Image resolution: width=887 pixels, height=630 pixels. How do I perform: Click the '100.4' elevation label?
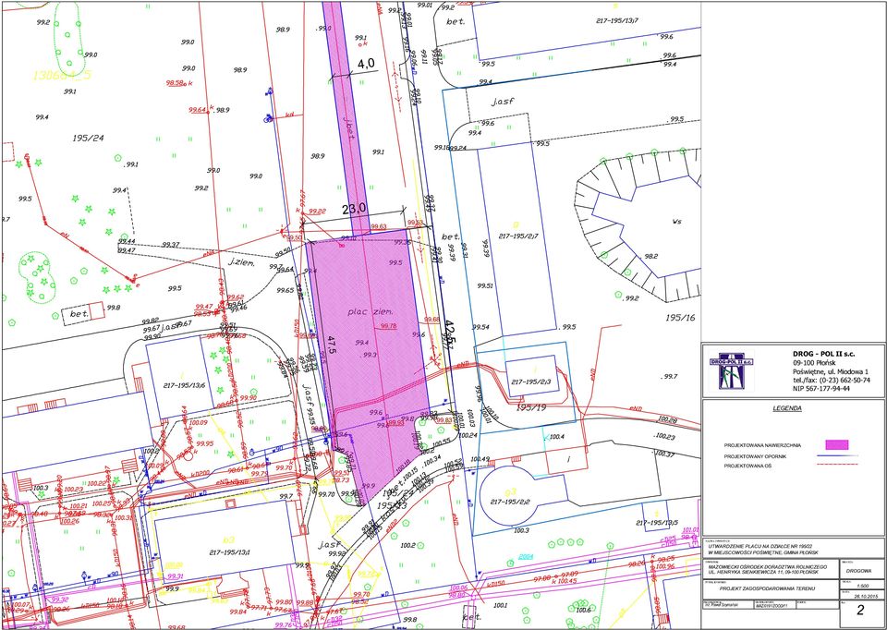(557, 437)
